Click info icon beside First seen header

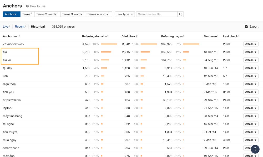click(x=218, y=36)
